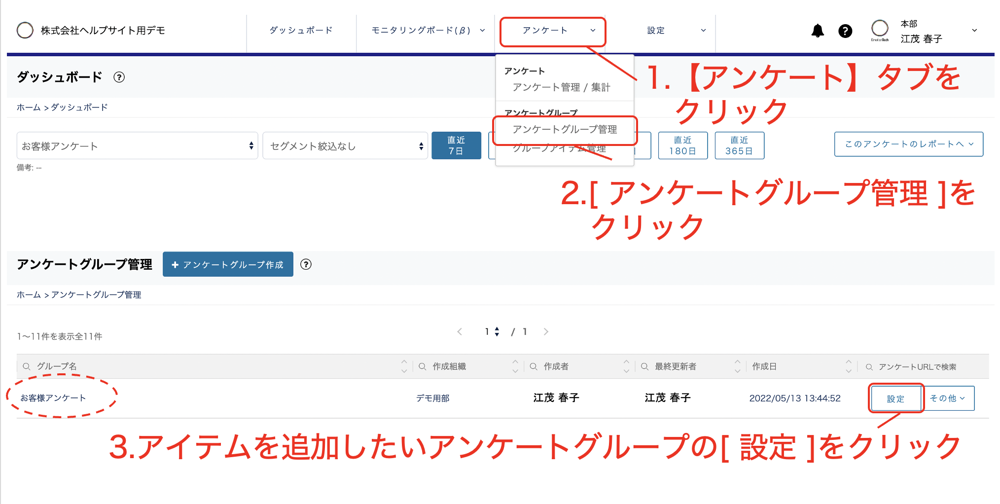
Task: Click the notification bell icon
Action: (x=818, y=31)
